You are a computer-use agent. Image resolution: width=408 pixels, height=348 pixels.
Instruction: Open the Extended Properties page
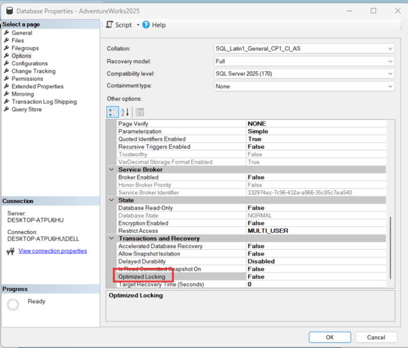(37, 86)
